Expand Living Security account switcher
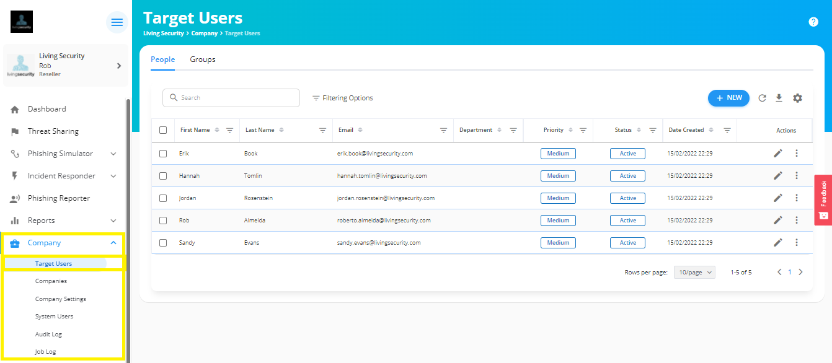 119,66
